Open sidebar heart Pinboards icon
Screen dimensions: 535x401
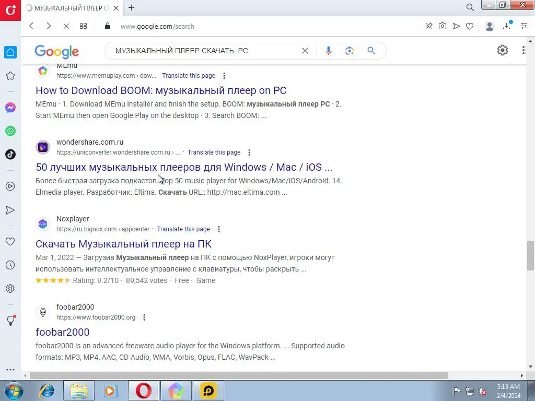[10, 241]
